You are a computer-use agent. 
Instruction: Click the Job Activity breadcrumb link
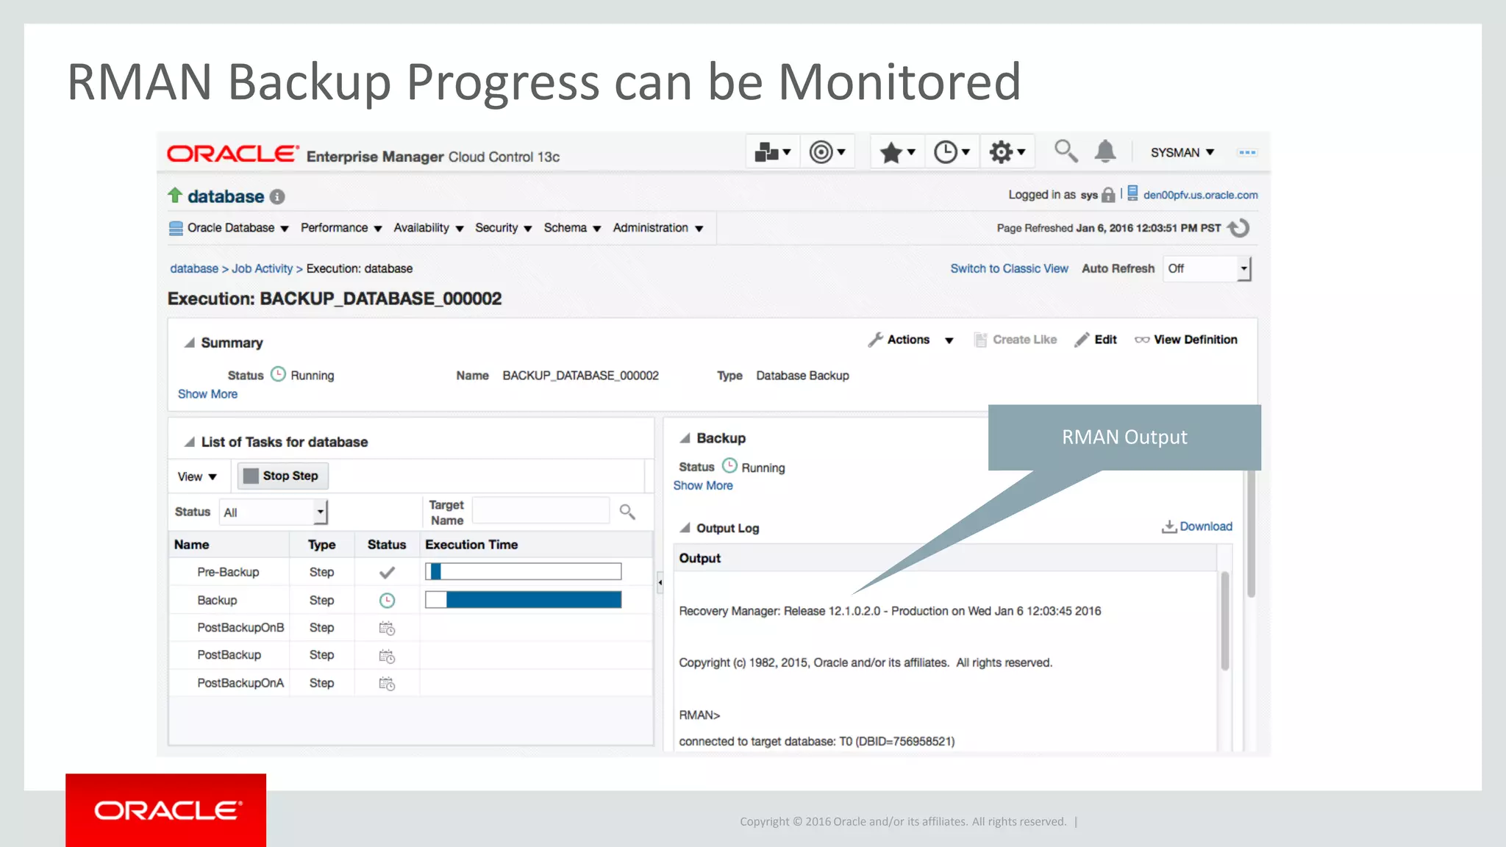[263, 268]
